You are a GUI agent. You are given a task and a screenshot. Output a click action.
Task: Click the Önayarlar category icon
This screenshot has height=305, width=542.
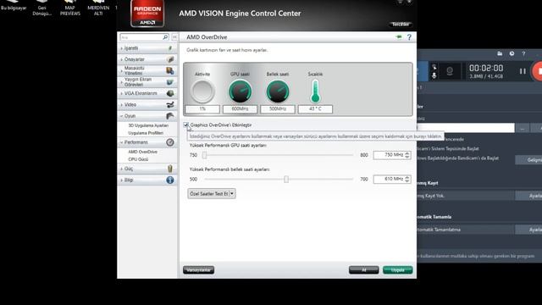(x=170, y=59)
